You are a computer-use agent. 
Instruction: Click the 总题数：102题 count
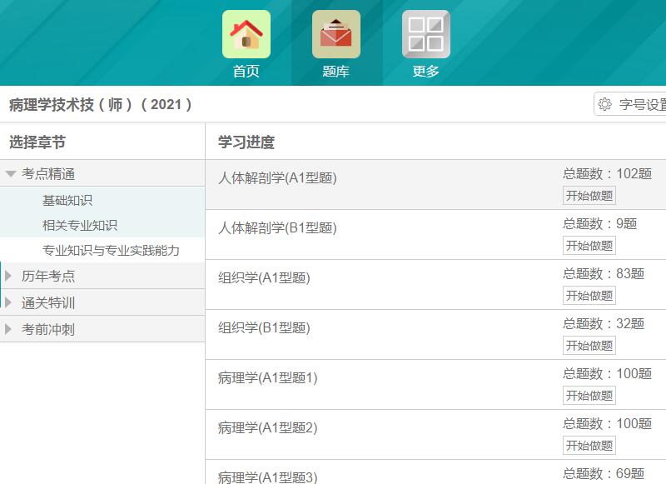coord(608,173)
